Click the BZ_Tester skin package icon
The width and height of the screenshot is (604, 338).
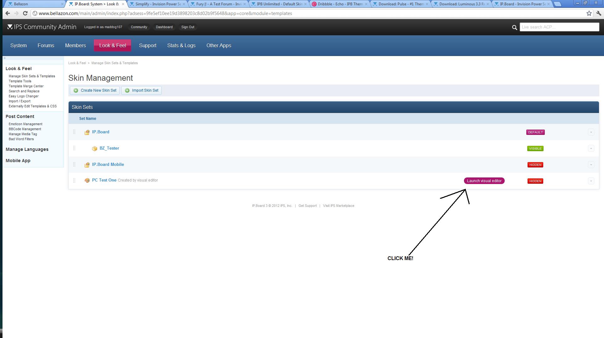(95, 149)
